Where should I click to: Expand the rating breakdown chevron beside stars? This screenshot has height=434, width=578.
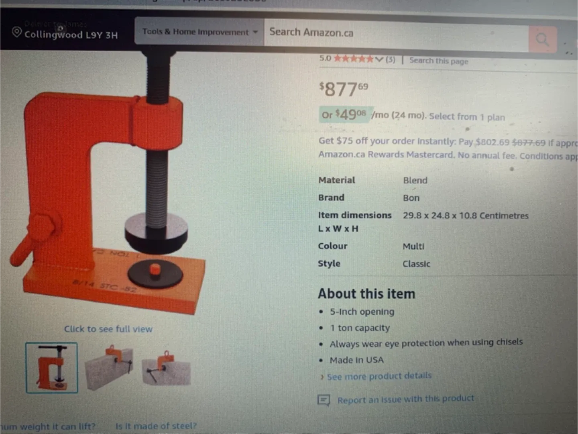pyautogui.click(x=379, y=59)
